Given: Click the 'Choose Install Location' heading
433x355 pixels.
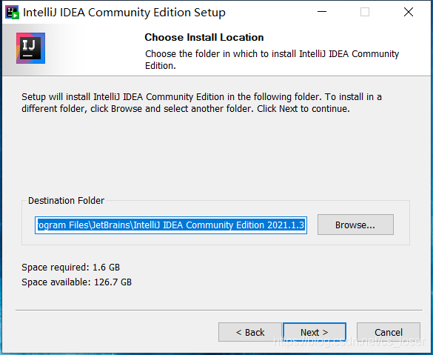Looking at the screenshot, I should pyautogui.click(x=204, y=37).
